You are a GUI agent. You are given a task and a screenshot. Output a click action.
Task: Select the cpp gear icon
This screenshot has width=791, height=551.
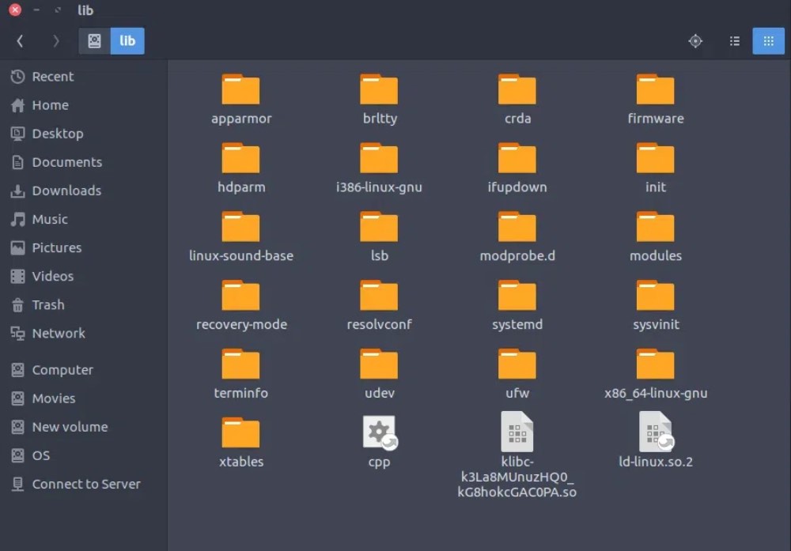pos(379,432)
